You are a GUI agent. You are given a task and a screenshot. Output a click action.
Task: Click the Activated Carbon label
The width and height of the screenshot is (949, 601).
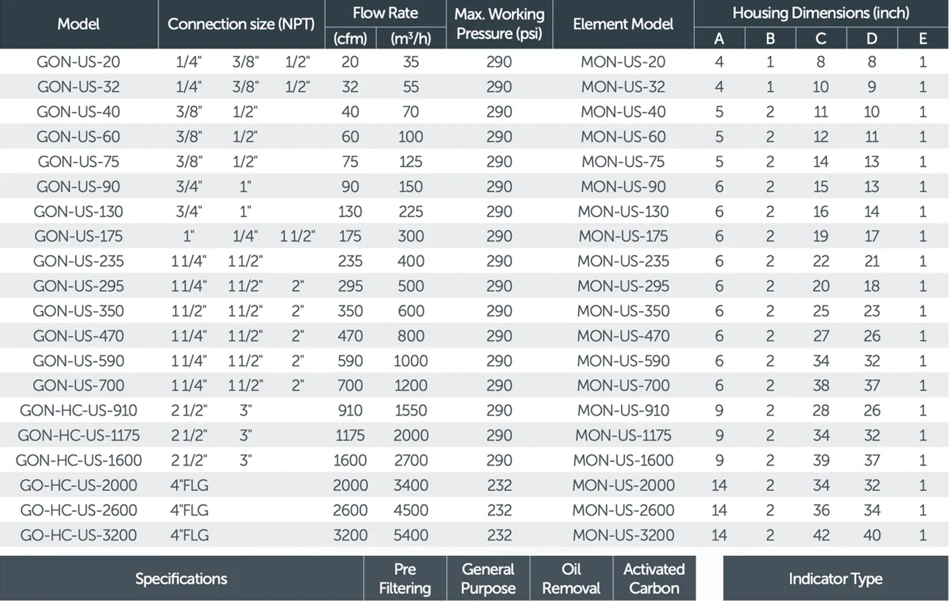654,579
